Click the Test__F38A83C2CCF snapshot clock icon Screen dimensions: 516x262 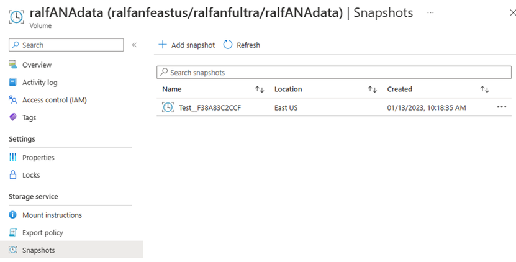tap(168, 107)
